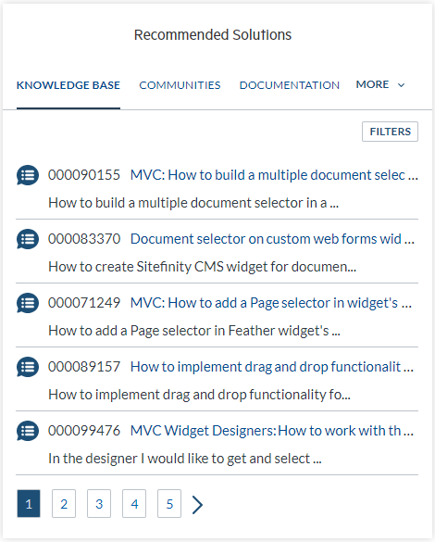Screen dimensions: 435x542
Task: Open MVC multiple document selector article
Action: click(274, 175)
